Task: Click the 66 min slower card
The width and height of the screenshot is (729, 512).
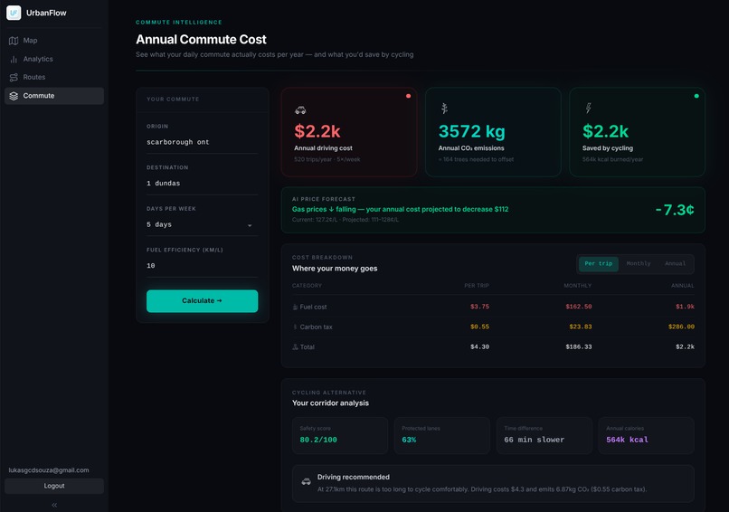Action: [544, 435]
